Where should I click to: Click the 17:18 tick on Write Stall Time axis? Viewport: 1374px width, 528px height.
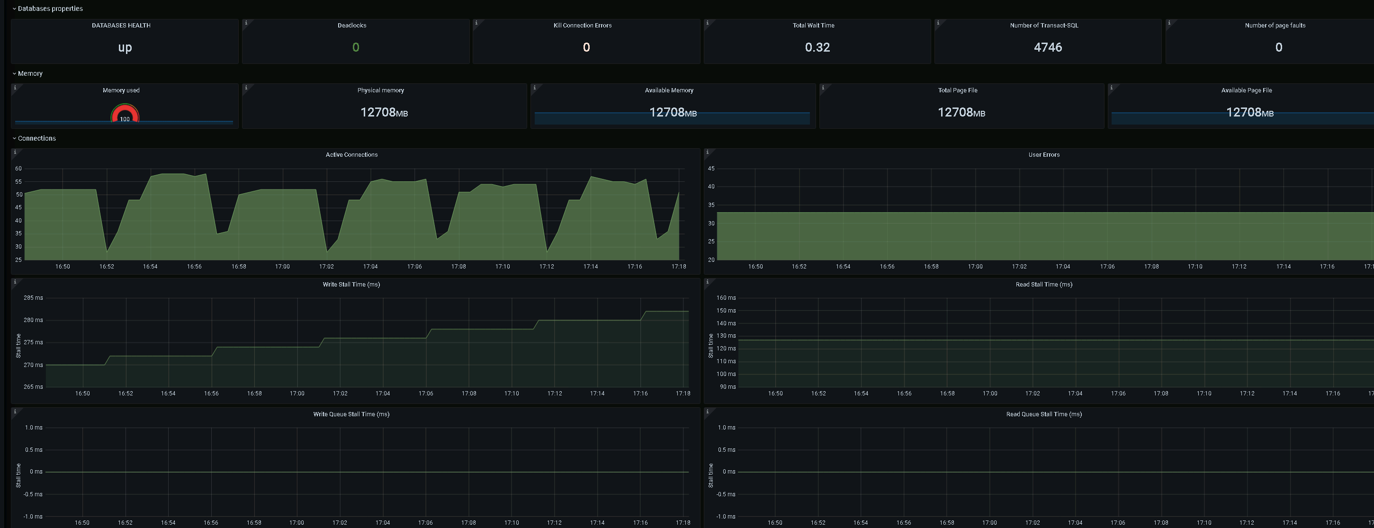(x=683, y=393)
